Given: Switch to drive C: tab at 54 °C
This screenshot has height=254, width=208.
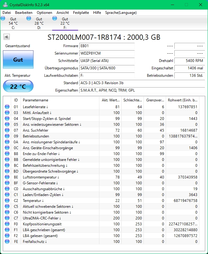Looking at the screenshot, I should (x=13, y=23).
